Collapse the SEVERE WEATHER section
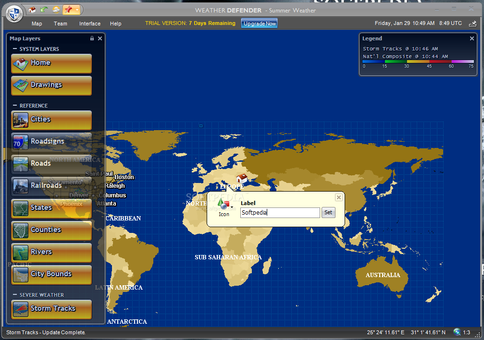The image size is (484, 340). (15, 295)
